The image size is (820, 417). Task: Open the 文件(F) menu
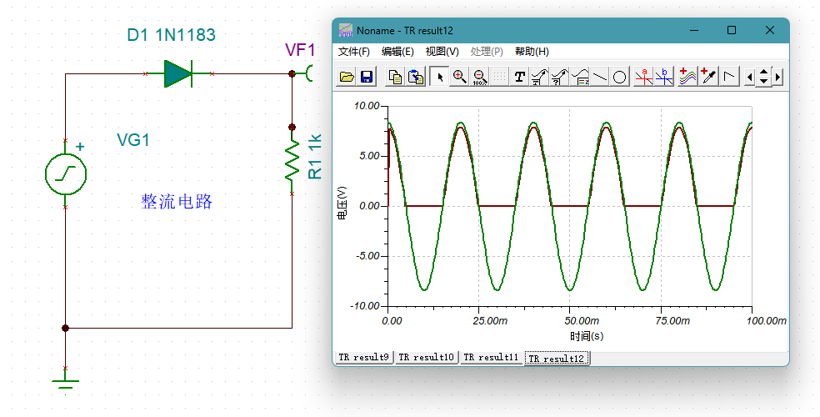point(354,52)
